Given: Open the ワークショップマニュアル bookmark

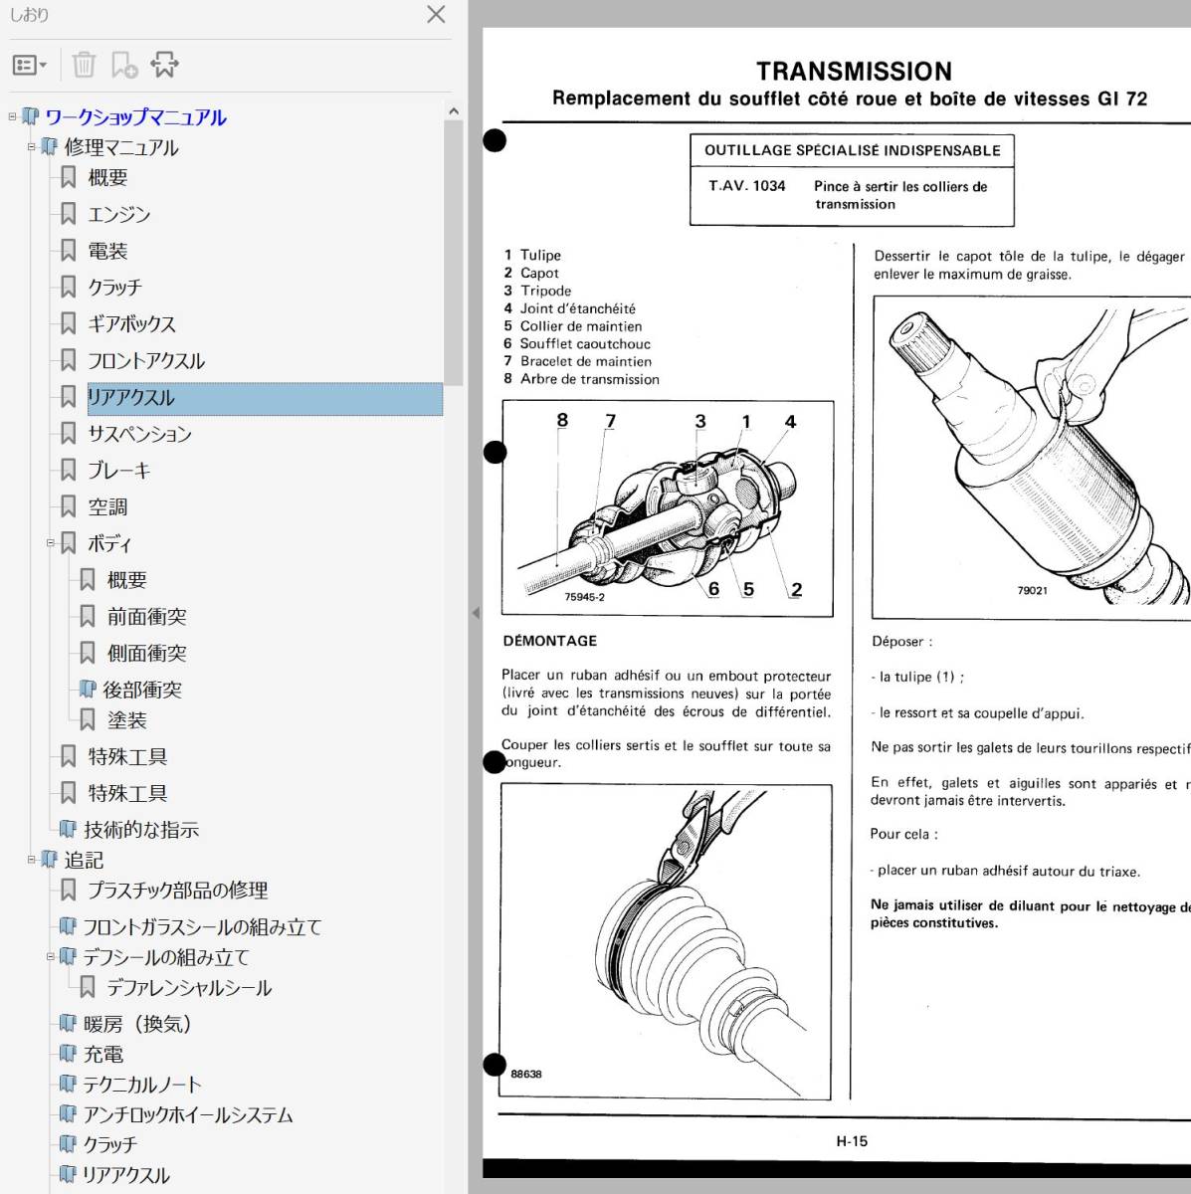Looking at the screenshot, I should pos(135,117).
